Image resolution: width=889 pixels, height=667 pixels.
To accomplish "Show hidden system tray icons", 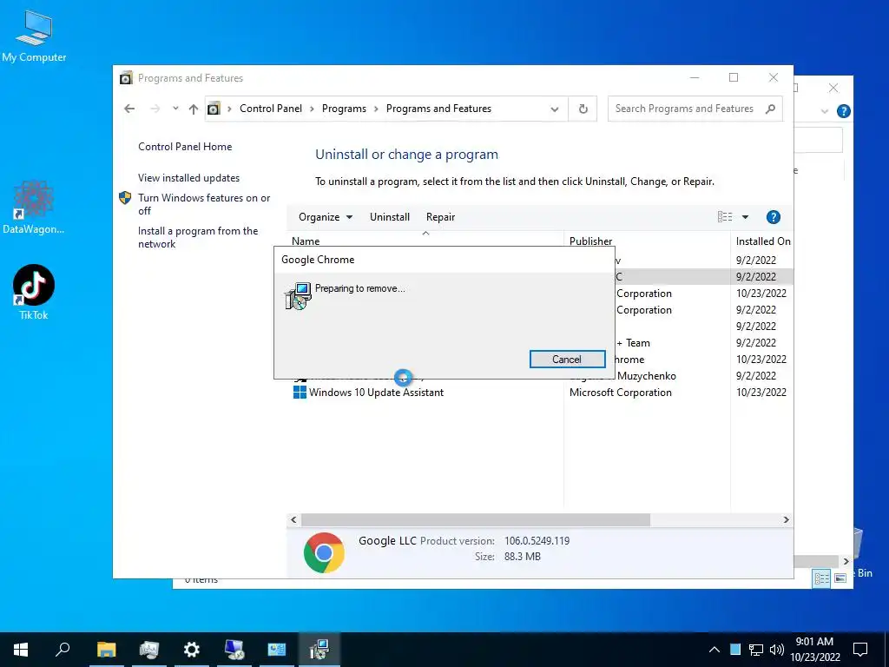I will [x=714, y=650].
